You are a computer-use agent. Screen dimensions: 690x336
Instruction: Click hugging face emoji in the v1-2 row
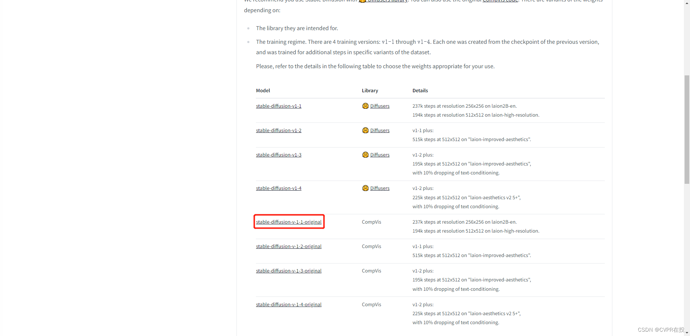pos(365,130)
